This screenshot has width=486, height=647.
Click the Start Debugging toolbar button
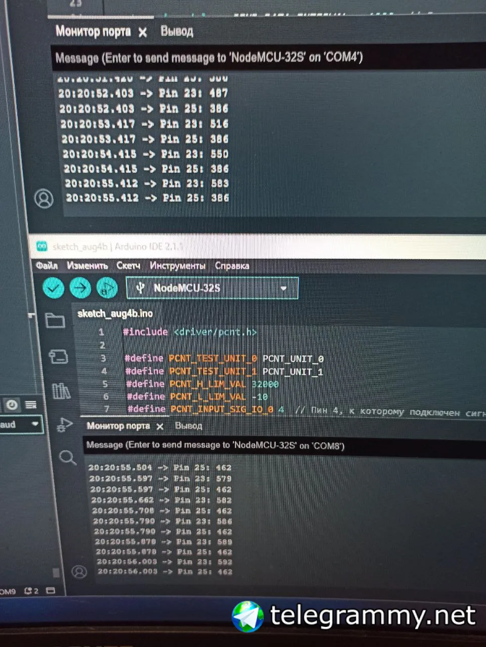point(107,288)
